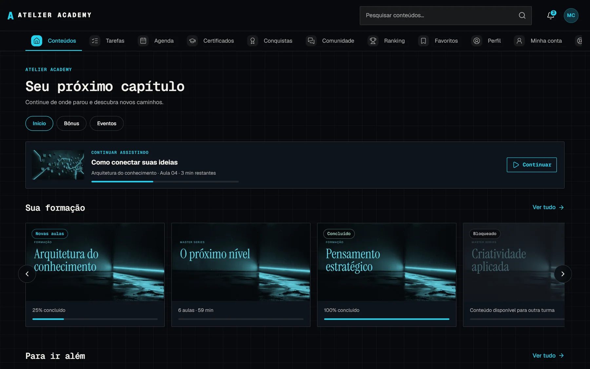Open Ver tudo for Sua formação
This screenshot has height=369, width=590.
coord(548,207)
